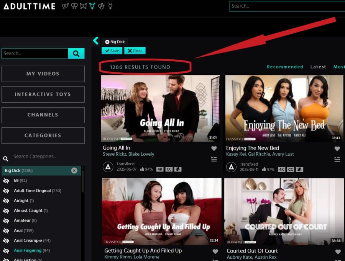Focus the Search Categories field
345x261 pixels.
click(48, 157)
